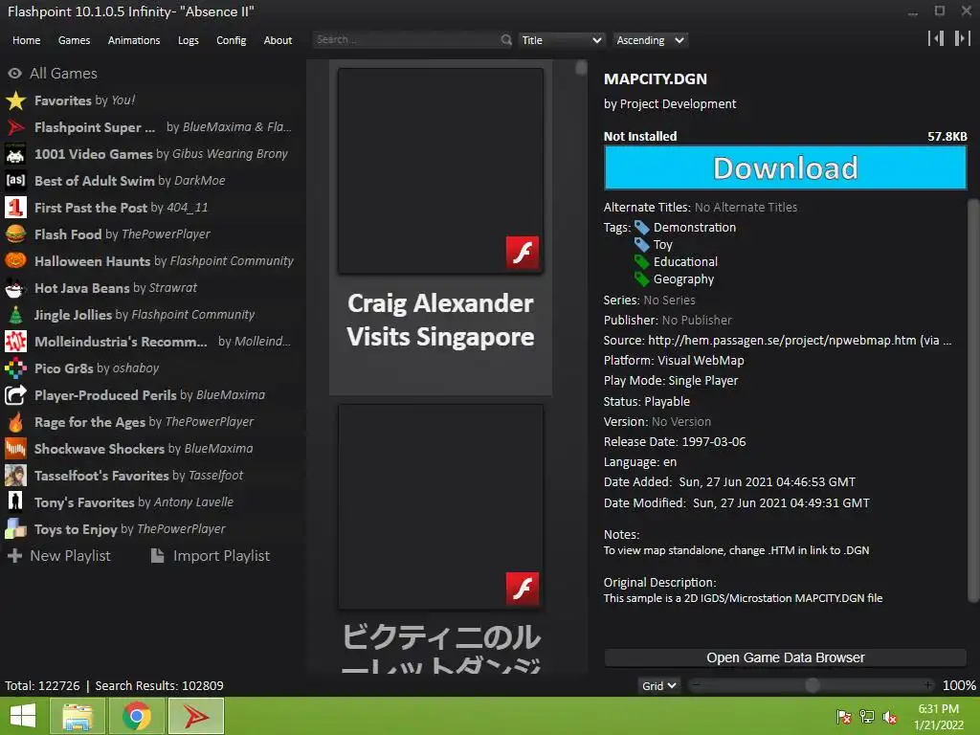This screenshot has height=735, width=980.
Task: Select Craig Alexander Visits Singapore thumbnail
Action: [440, 170]
